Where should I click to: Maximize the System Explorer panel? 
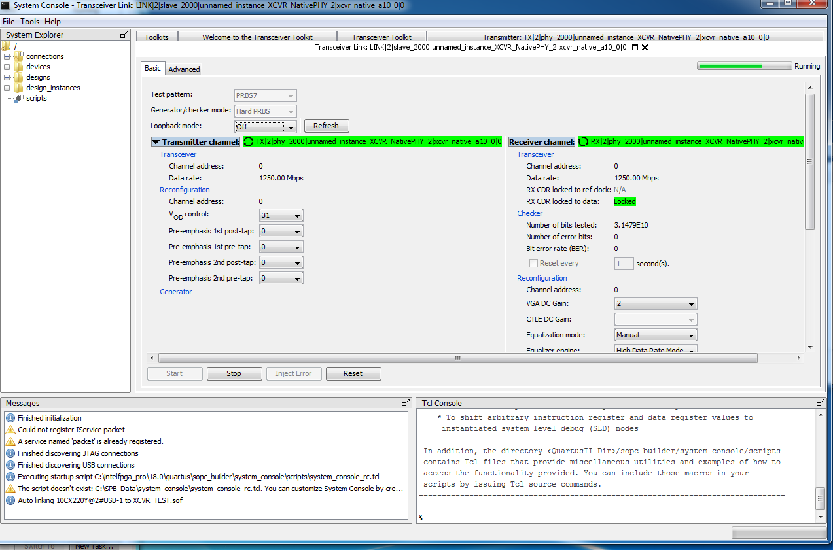coord(124,35)
